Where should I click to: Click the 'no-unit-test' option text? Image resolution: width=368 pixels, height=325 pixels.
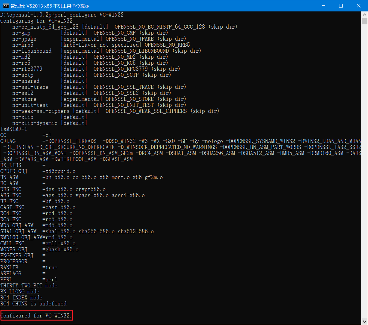coord(30,105)
